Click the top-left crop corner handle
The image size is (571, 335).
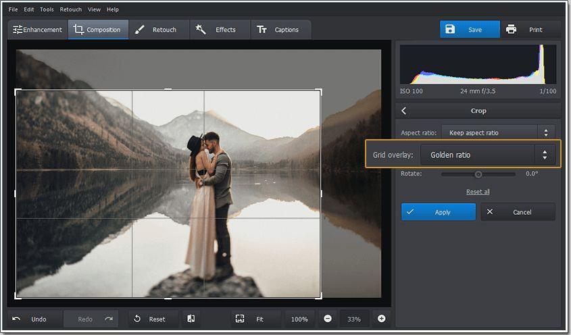pyautogui.click(x=17, y=91)
